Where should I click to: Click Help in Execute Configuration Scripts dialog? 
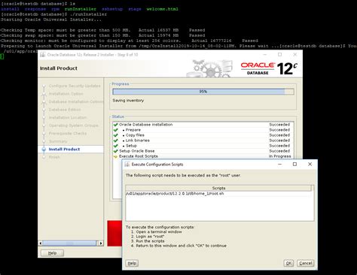(x=132, y=263)
